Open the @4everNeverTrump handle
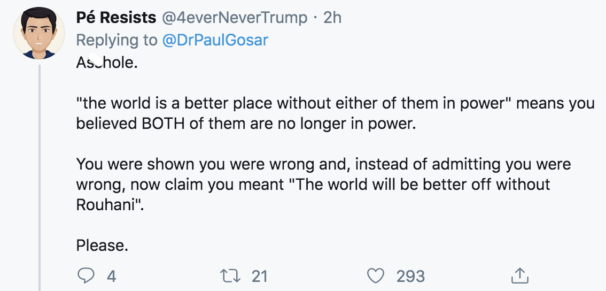This screenshot has height=291, width=606. pos(234,18)
